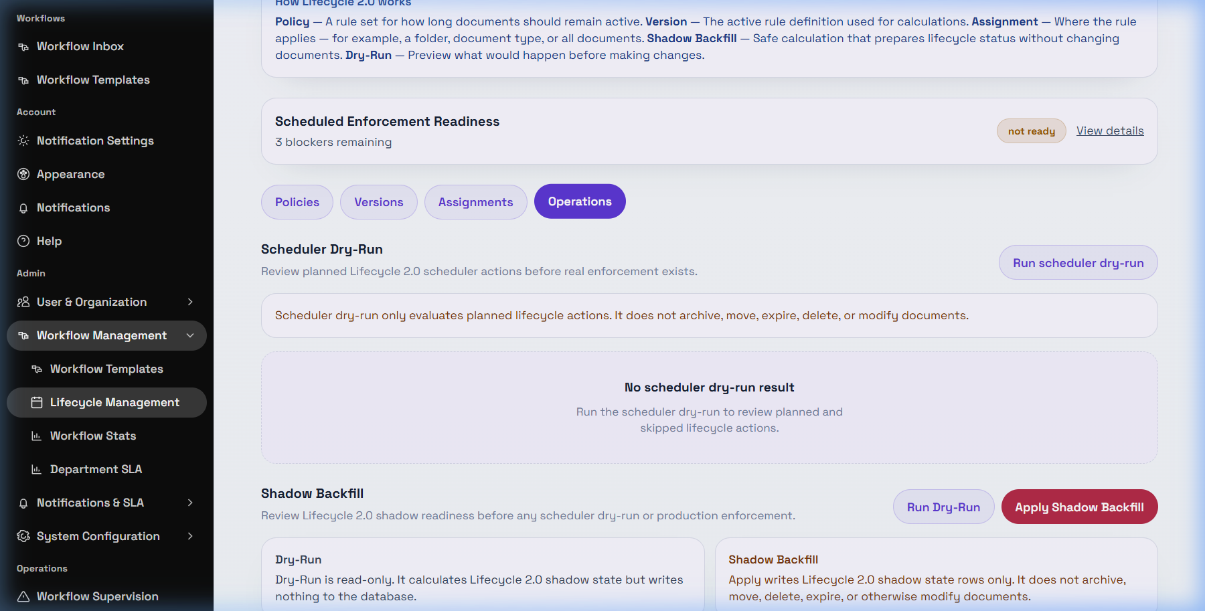Click the Help question mark icon
Viewport: 1205px width, 611px height.
(23, 241)
